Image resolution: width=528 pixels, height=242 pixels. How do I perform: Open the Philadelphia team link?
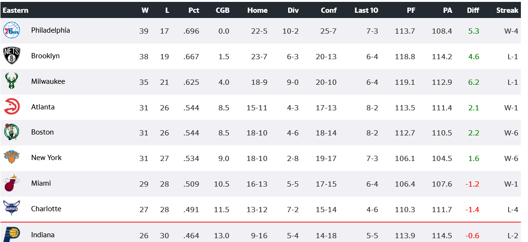tap(50, 30)
